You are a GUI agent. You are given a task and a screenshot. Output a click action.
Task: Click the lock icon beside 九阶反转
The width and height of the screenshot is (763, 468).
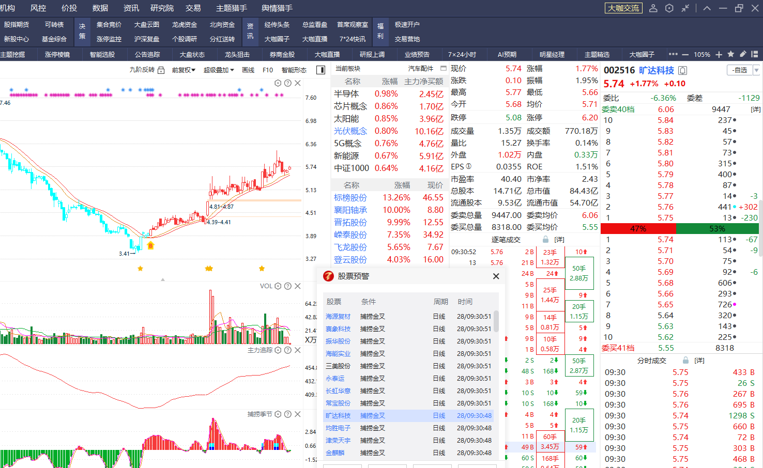[x=161, y=70]
